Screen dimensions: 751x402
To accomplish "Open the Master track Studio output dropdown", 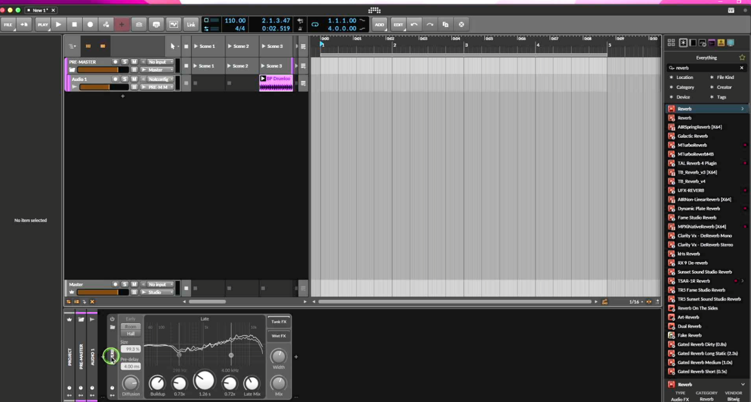I will tap(157, 292).
